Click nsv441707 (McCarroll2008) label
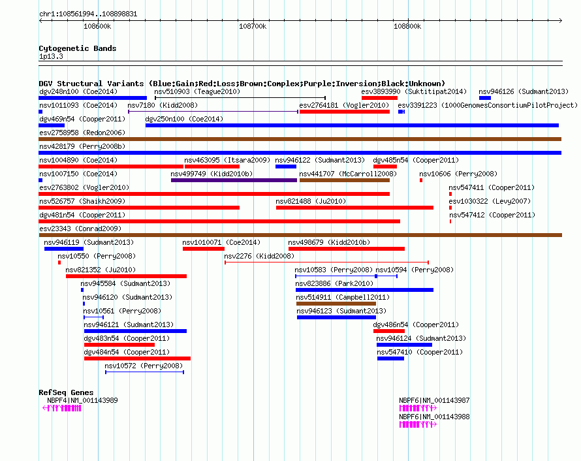The height and width of the screenshot is (461, 581). [348, 174]
